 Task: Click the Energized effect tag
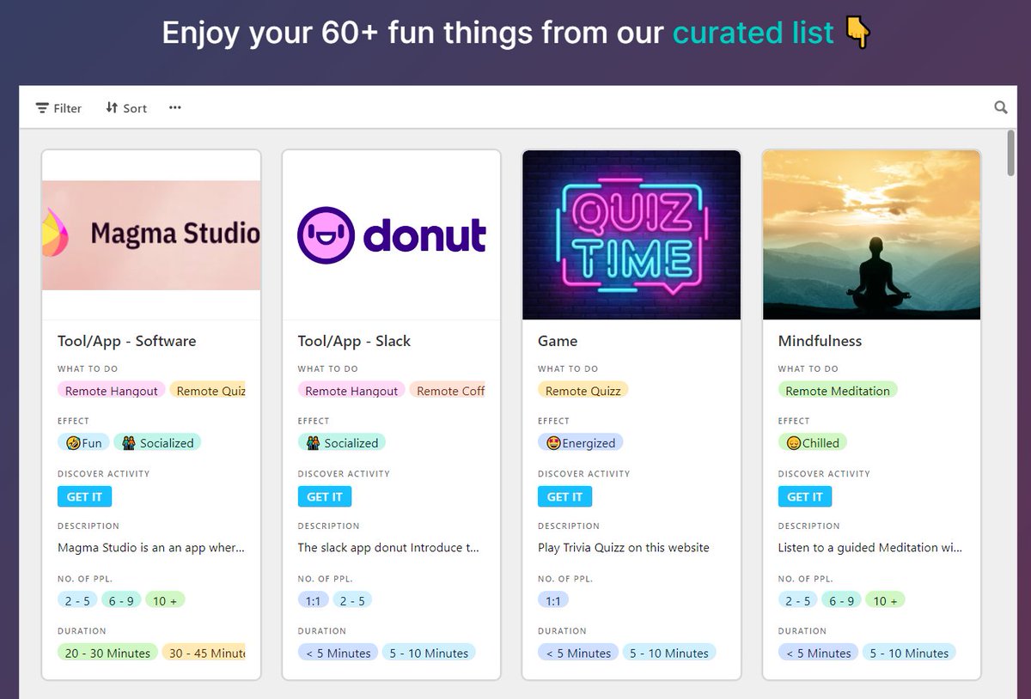click(581, 443)
